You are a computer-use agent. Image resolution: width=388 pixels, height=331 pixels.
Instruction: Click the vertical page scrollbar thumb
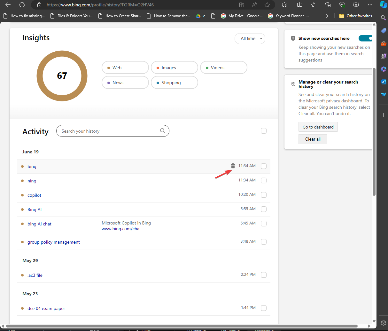pyautogui.click(x=374, y=132)
